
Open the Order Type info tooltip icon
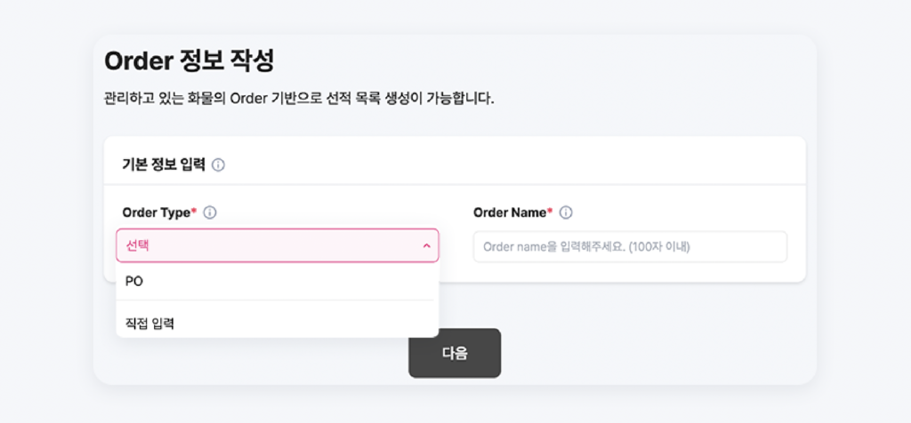coord(210,213)
